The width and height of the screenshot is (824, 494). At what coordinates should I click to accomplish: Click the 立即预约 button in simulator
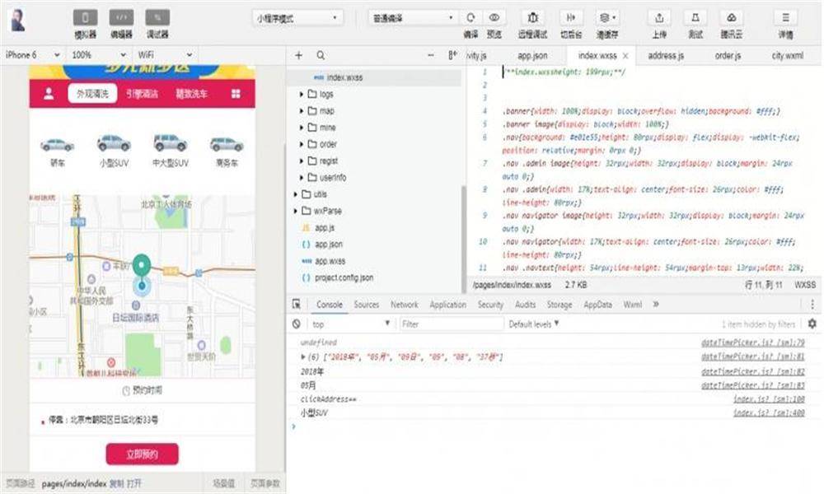142,454
